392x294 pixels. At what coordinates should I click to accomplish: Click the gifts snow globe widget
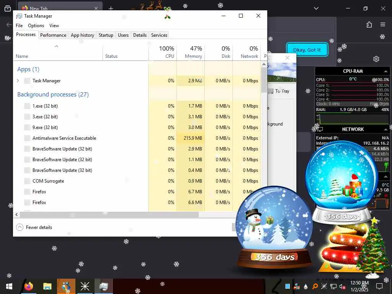(x=341, y=183)
